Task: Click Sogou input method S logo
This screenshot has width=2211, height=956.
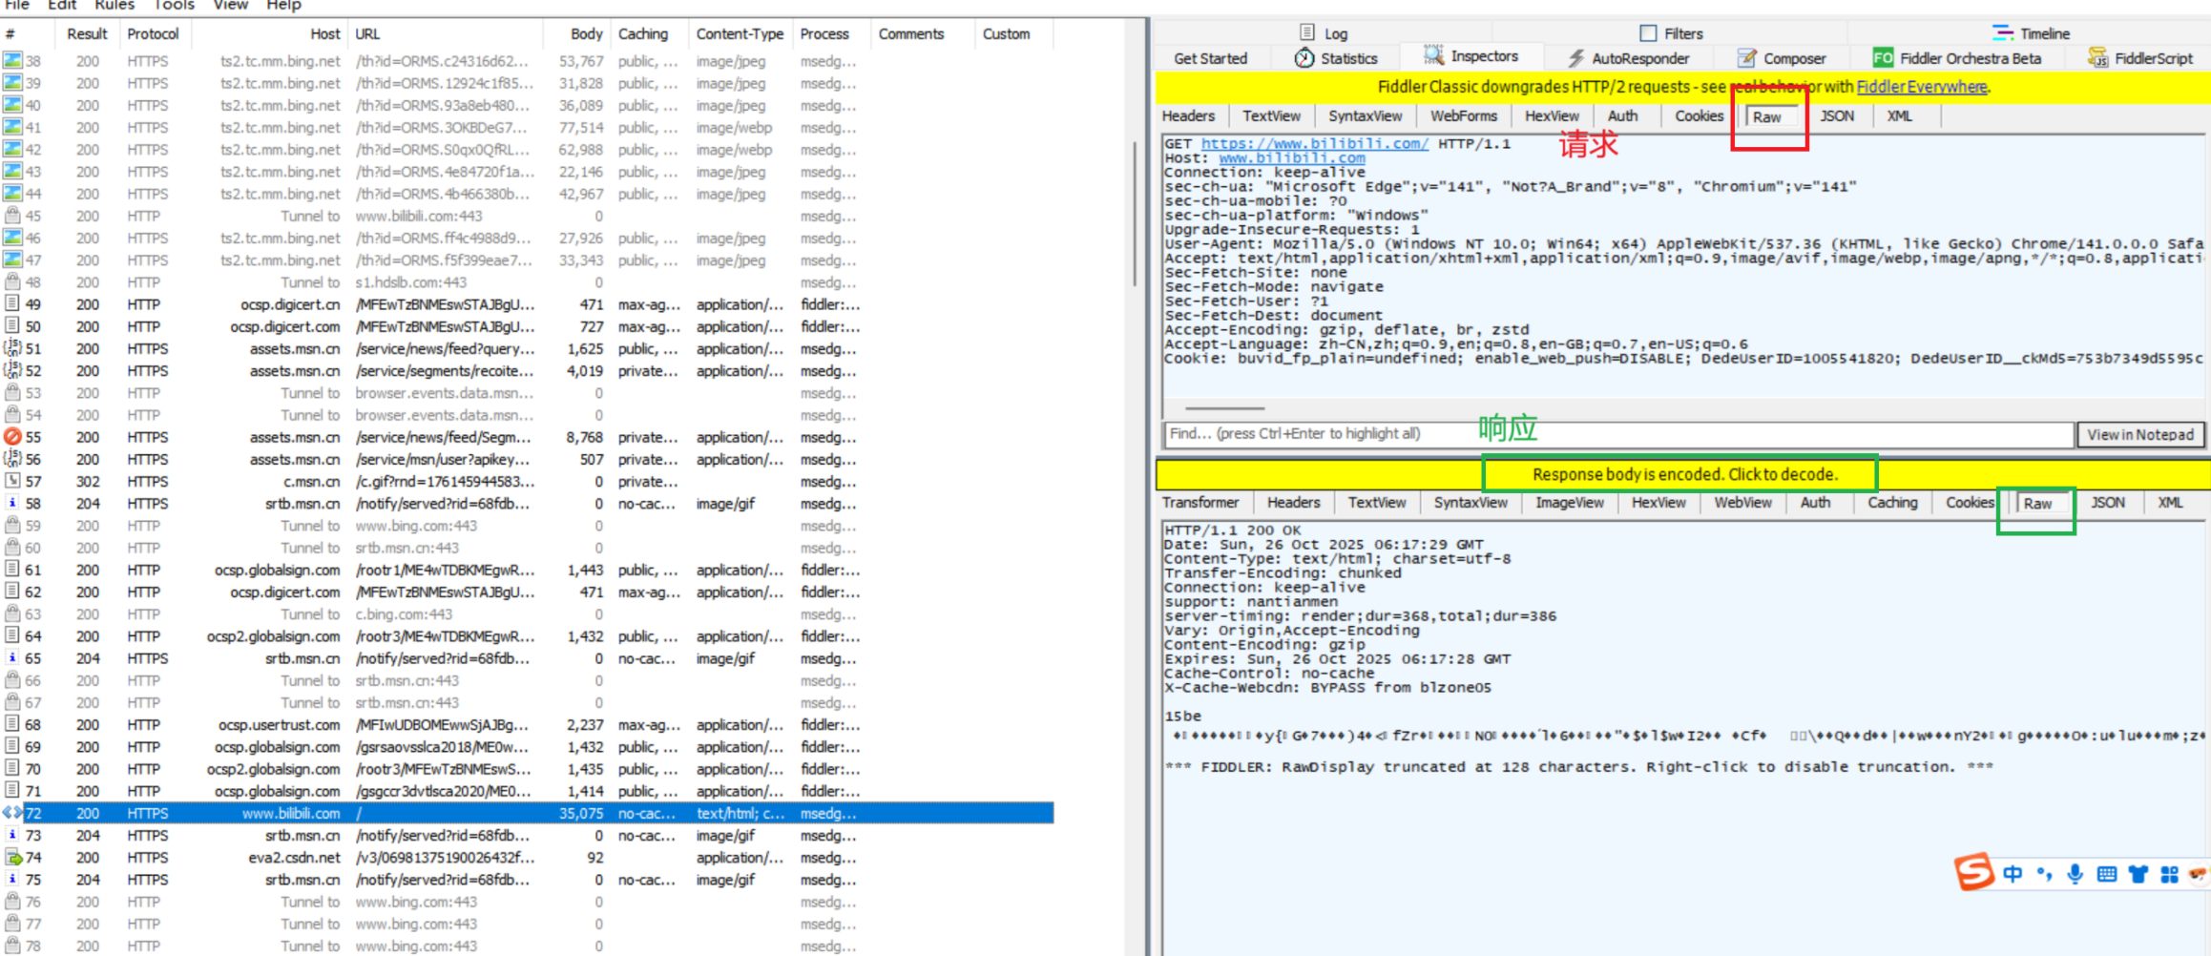Action: (1974, 871)
